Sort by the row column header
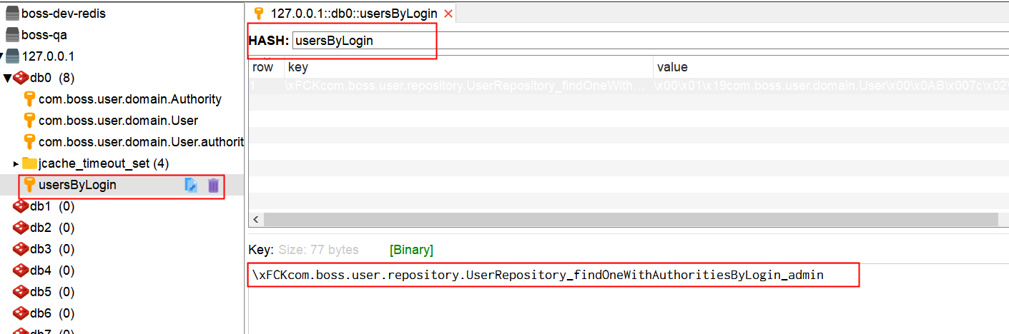1009x334 pixels. [x=266, y=67]
